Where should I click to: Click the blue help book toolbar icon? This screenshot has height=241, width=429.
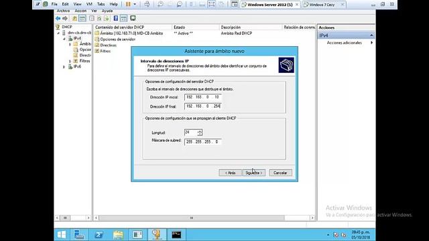click(116, 18)
